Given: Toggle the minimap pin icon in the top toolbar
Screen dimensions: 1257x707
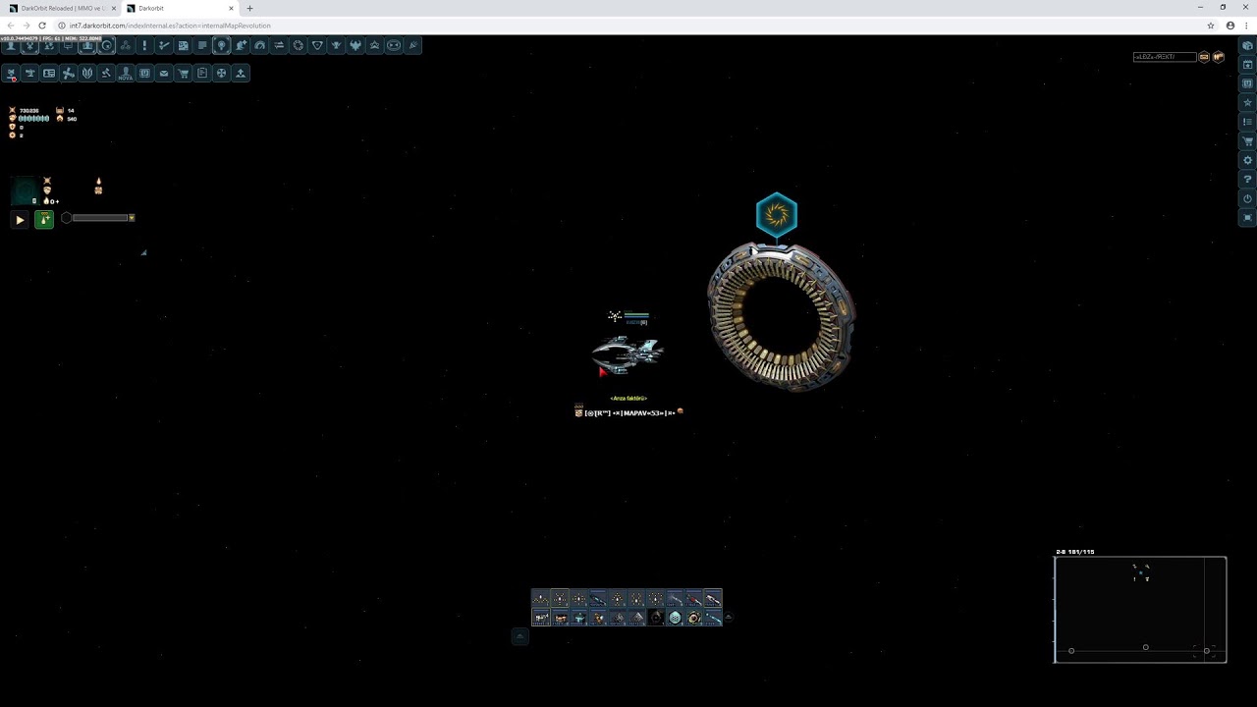Looking at the screenshot, I should (x=221, y=45).
